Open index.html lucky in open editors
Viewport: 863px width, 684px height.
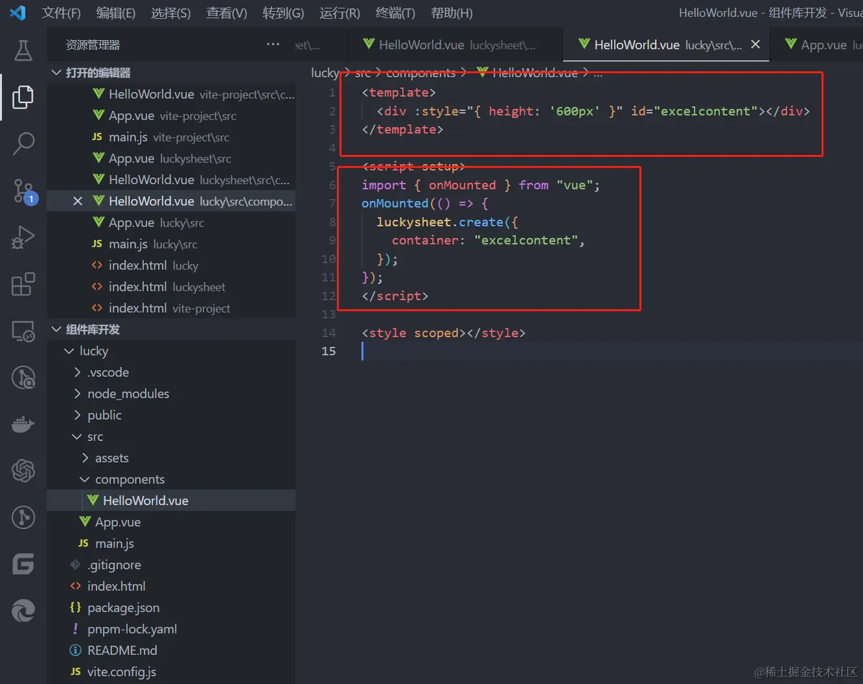172,265
